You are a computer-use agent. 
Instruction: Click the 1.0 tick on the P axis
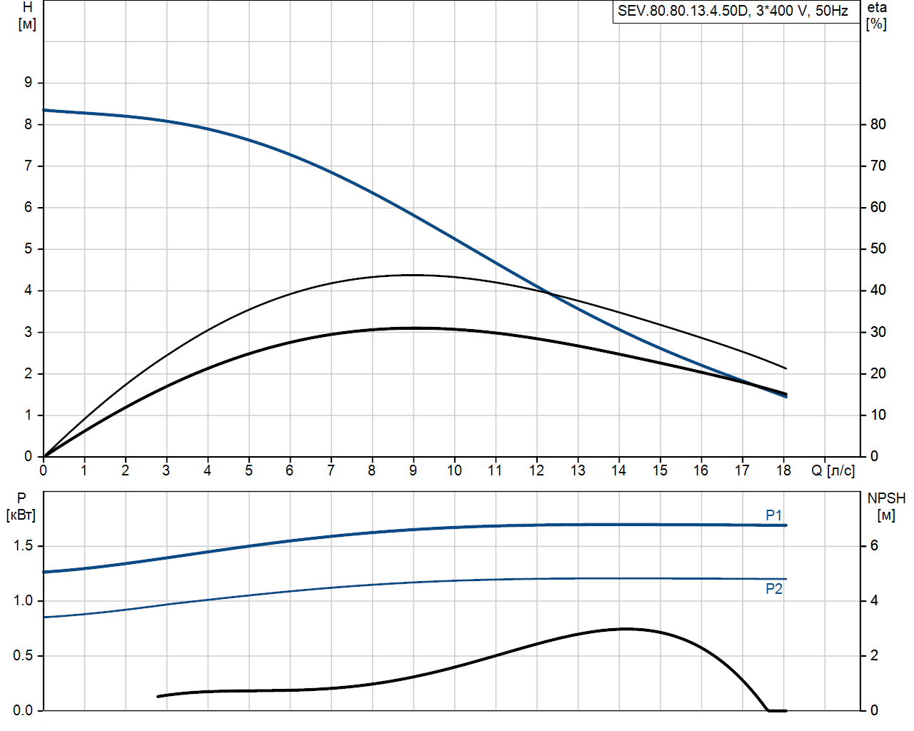tap(23, 601)
